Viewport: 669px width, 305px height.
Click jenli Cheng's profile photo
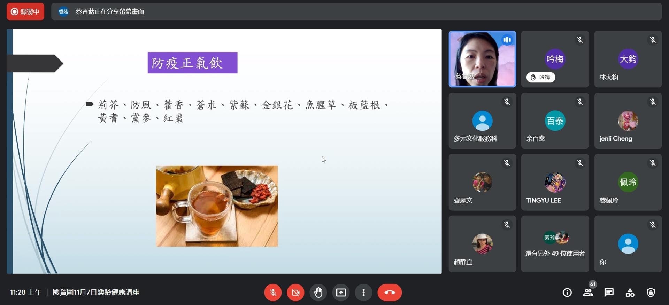(628, 121)
